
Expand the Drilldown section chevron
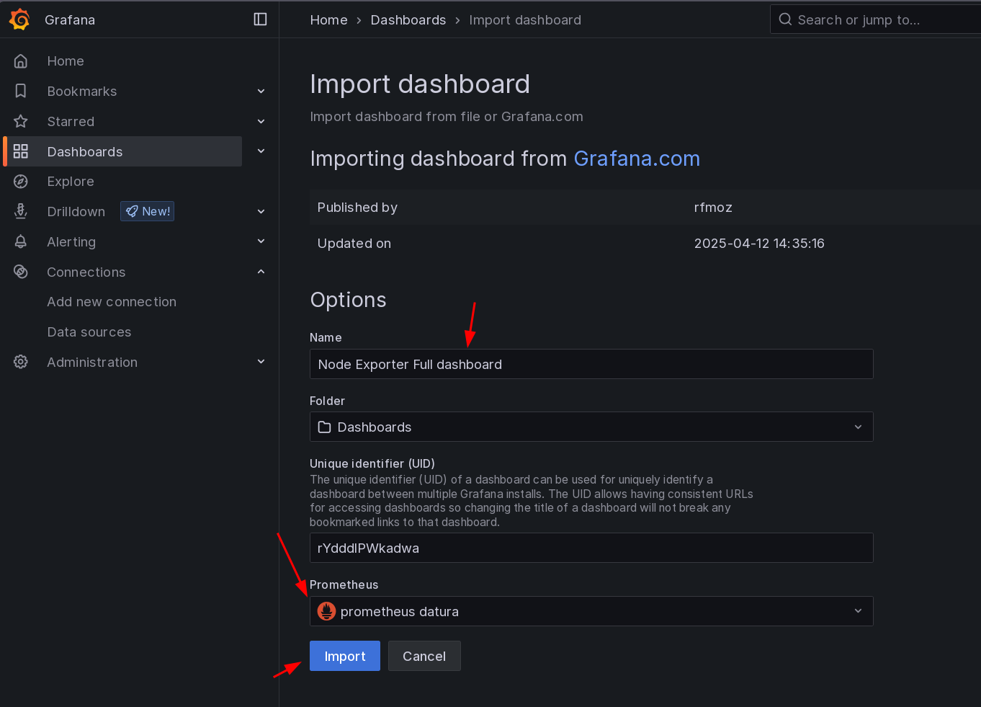point(261,211)
